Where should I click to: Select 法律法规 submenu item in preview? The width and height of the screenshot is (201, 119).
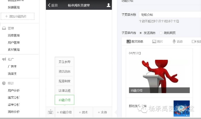pos(65,90)
